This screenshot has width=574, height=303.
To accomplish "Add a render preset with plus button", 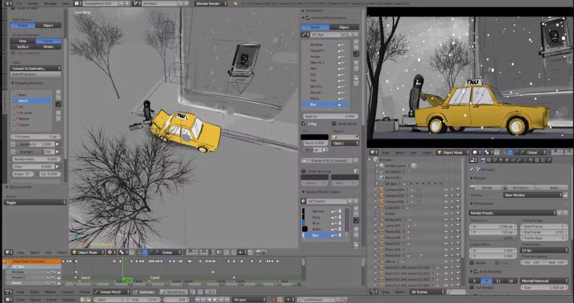I will pyautogui.click(x=559, y=213).
